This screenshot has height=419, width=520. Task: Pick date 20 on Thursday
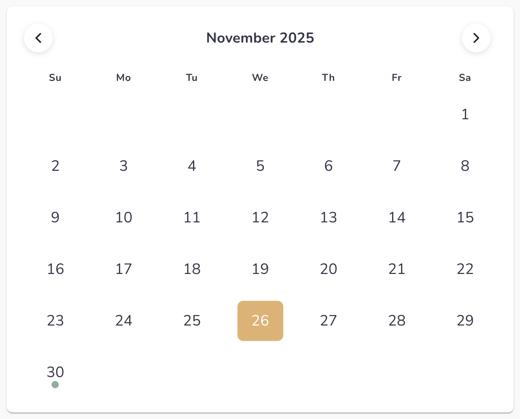[328, 269]
